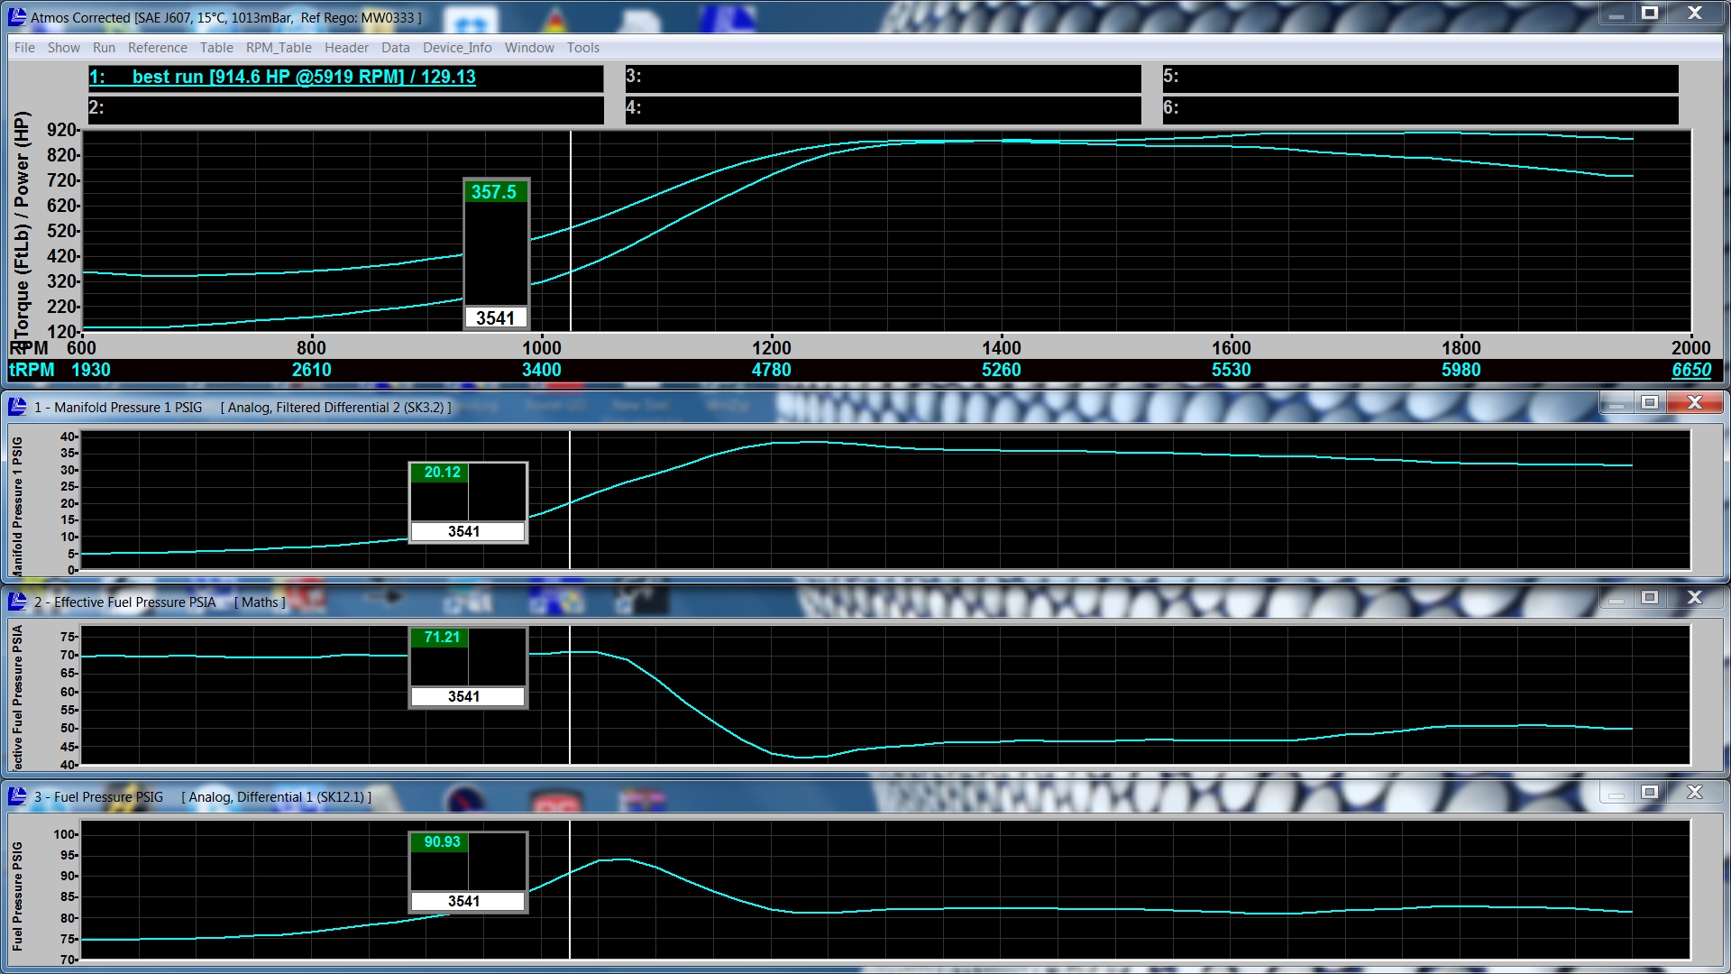Click the 357.5 cursor readout box
Image resolution: width=1731 pixels, height=974 pixels.
(x=496, y=254)
